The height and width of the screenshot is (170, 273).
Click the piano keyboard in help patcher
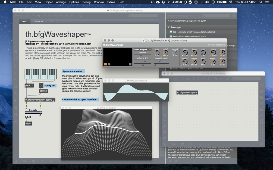[x=40, y=74]
